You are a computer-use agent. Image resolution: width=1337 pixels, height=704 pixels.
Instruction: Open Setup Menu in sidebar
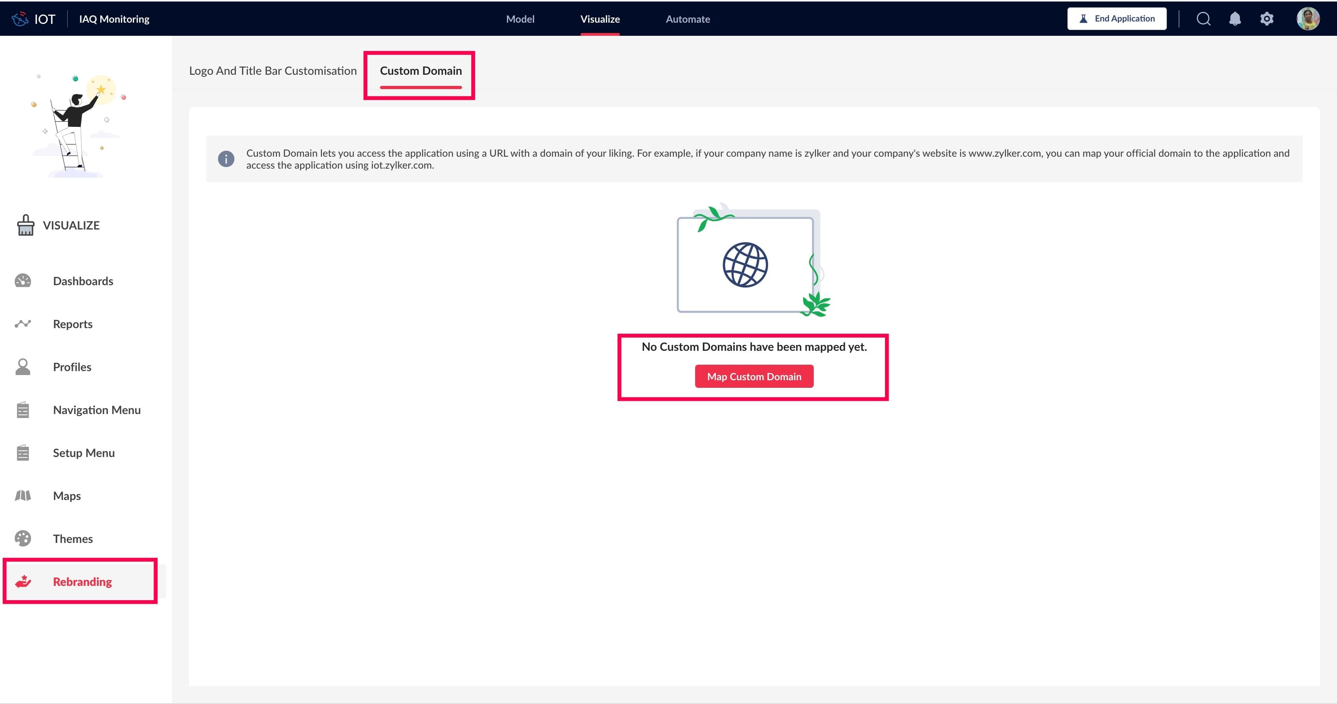84,453
